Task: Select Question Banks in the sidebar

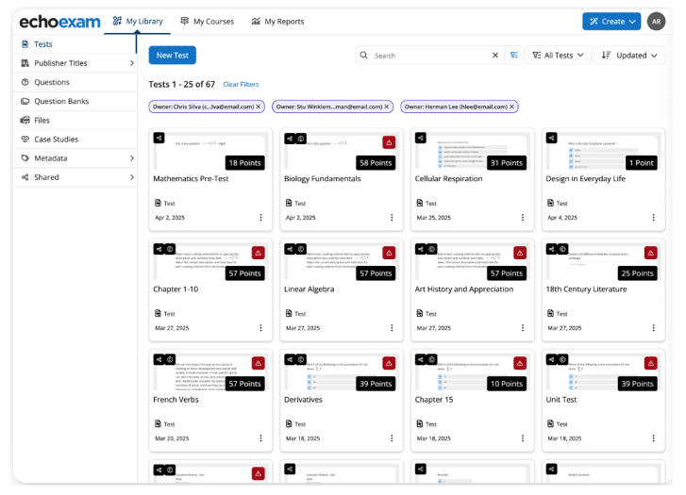Action: pos(75,101)
